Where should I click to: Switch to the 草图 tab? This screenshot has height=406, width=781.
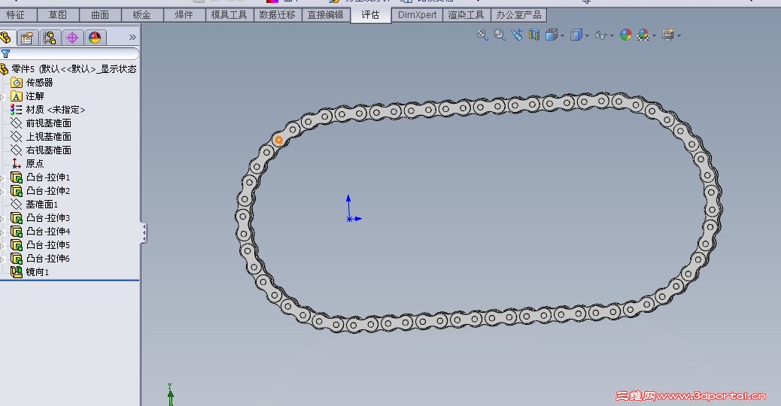[58, 15]
